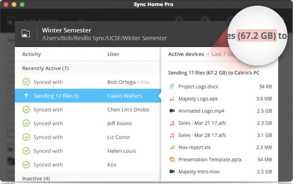Screen dimensions: 293x184
Task: Click the Majesty Logo.eps image icon
Action: pos(172,99)
